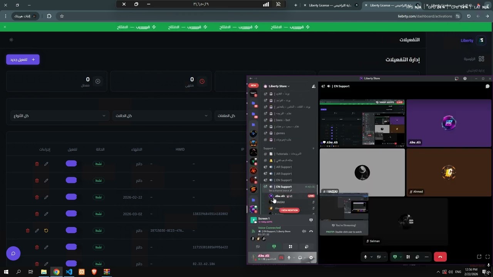Join the first AR Support voice channel
Screen dimensions: 493x277
pos(289,167)
